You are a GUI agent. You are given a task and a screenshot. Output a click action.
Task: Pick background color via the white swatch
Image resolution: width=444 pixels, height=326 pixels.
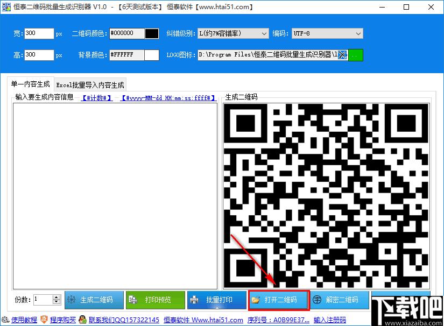(x=152, y=55)
